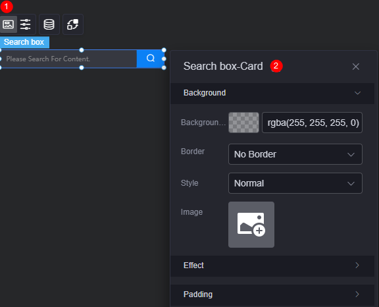The image size is (379, 307).
Task: Click the 'Please Search For Content' input
Action: [69, 59]
